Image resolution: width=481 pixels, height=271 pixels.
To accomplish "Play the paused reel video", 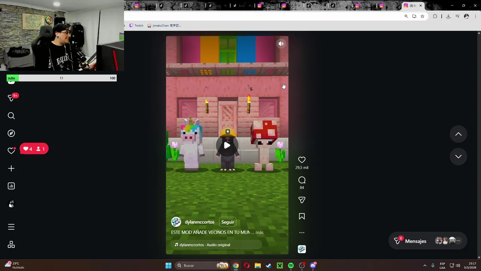I will (227, 145).
